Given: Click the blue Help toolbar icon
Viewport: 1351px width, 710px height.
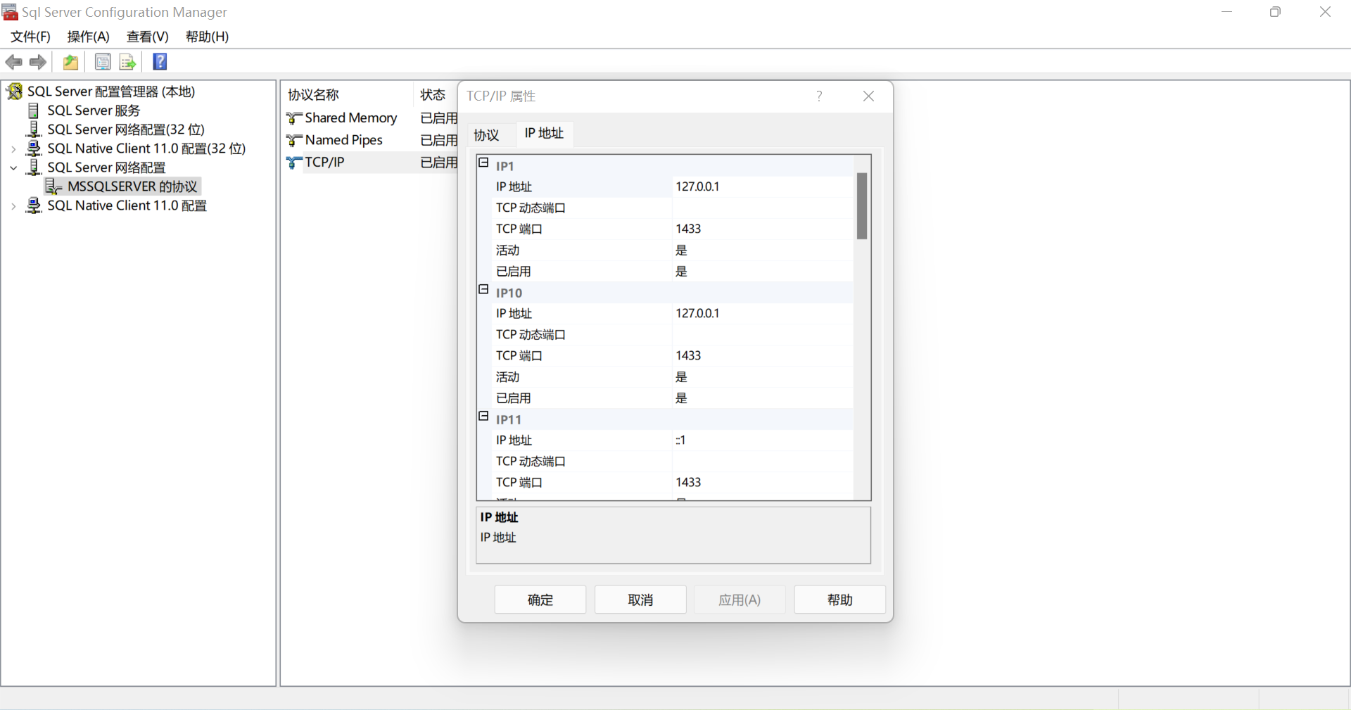Looking at the screenshot, I should coord(160,62).
